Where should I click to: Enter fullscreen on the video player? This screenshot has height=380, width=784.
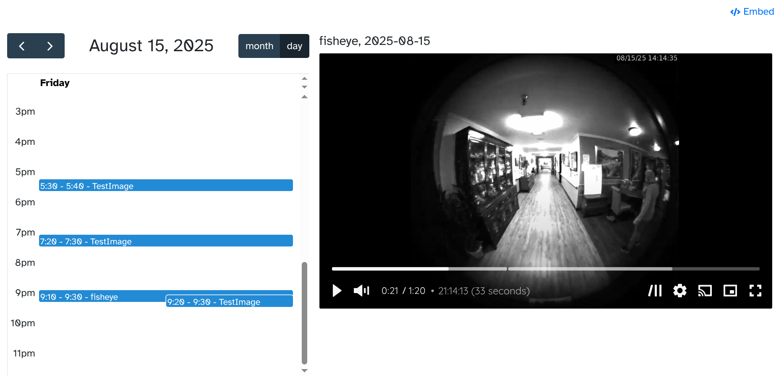pos(755,291)
